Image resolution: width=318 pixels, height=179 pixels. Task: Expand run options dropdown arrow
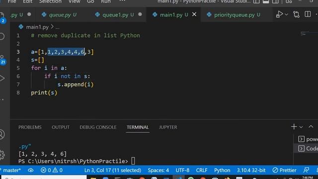[x=286, y=14]
